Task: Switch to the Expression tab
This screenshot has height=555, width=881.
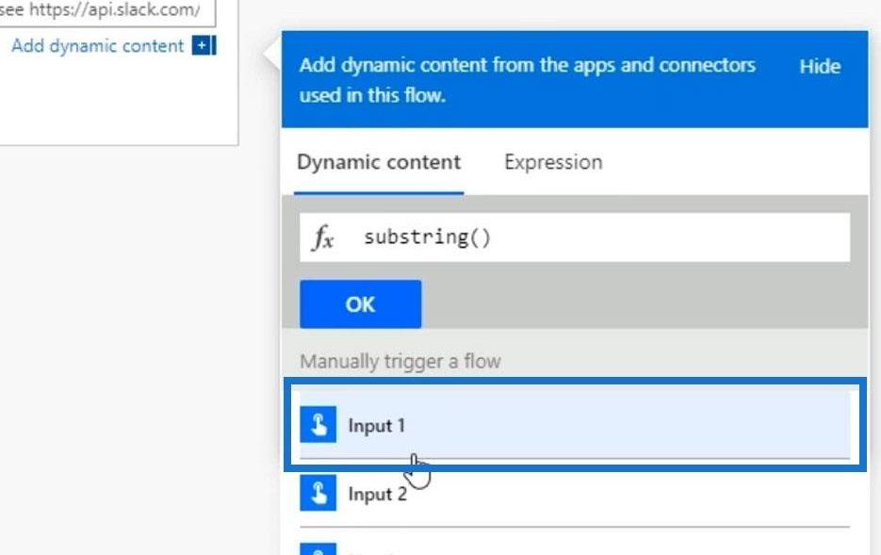Action: click(553, 162)
